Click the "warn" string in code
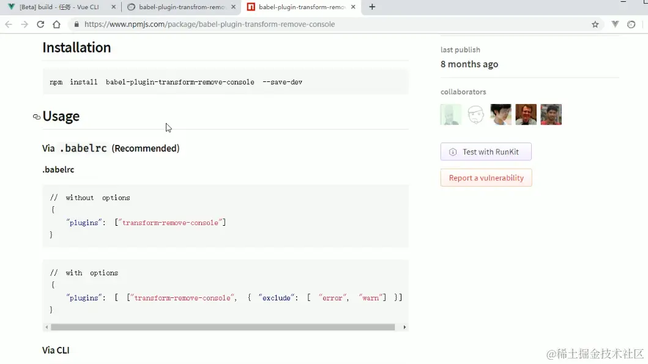This screenshot has width=648, height=364. (x=370, y=298)
